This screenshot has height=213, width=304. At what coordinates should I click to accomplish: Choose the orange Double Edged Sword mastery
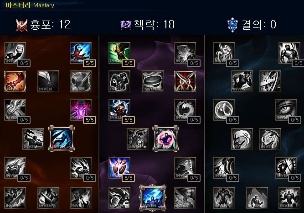click(15, 81)
